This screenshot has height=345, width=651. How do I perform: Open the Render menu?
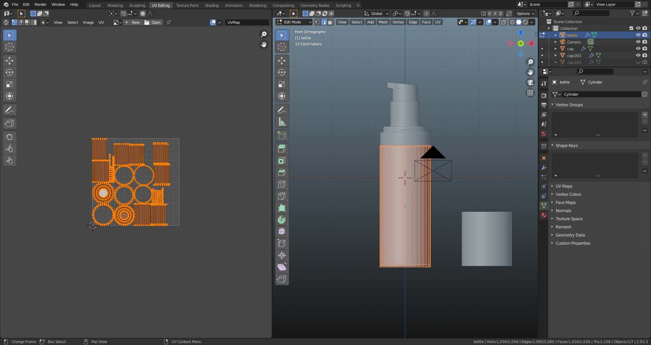(x=40, y=4)
